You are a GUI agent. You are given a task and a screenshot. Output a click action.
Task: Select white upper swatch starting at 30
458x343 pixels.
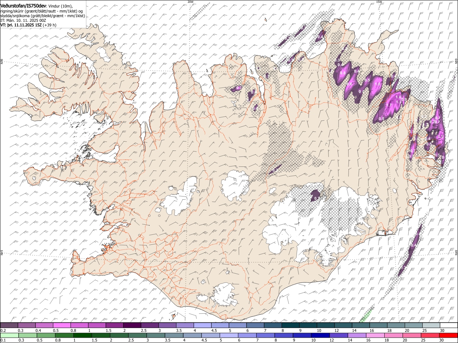point(448,325)
